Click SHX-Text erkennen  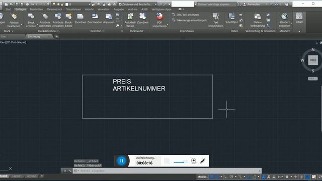coord(186,15)
